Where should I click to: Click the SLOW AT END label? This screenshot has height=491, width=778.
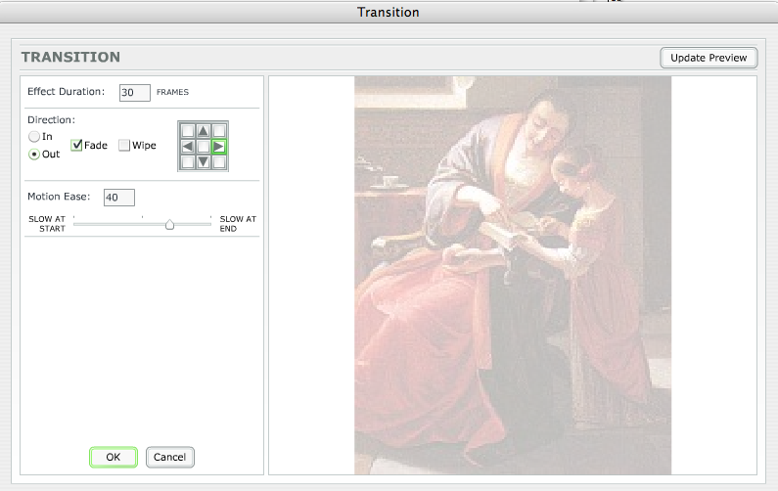238,224
